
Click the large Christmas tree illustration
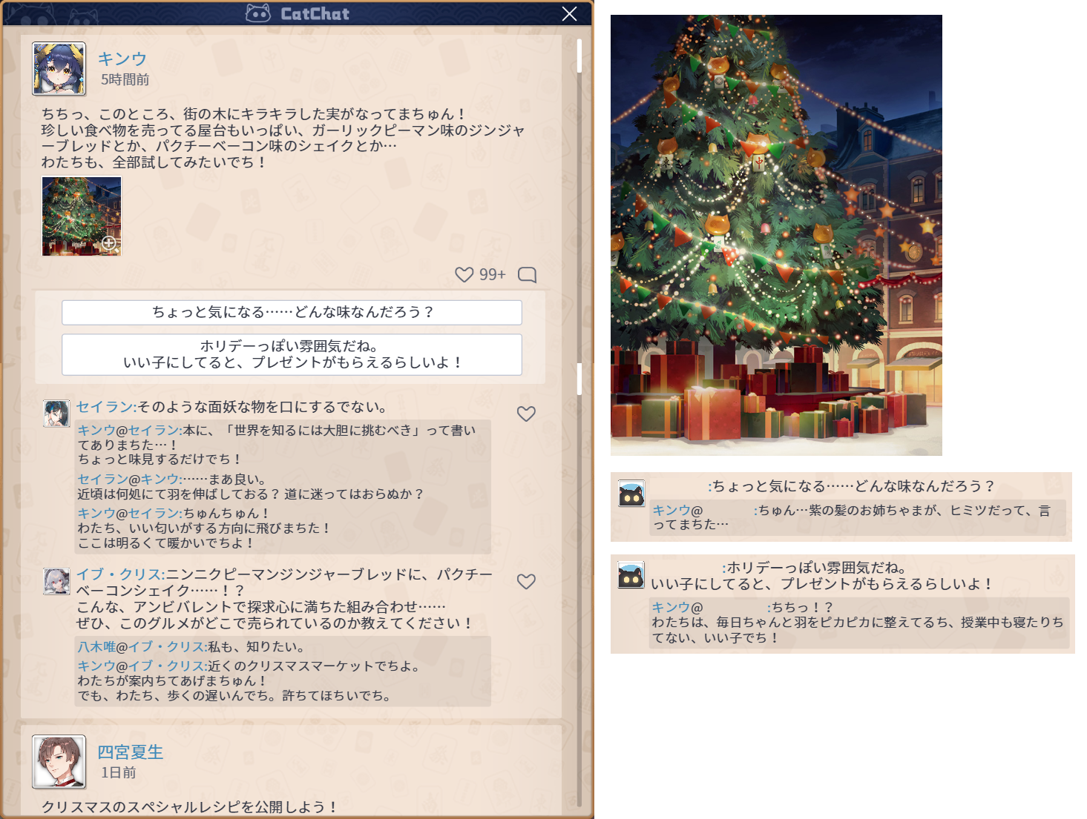tap(776, 235)
